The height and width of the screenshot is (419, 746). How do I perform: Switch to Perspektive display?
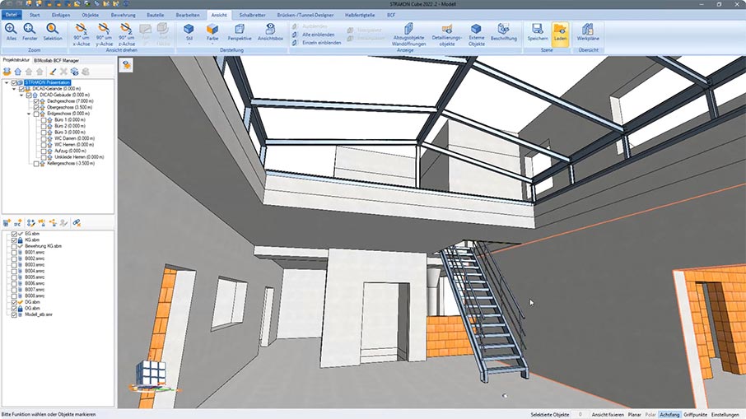coord(239,32)
